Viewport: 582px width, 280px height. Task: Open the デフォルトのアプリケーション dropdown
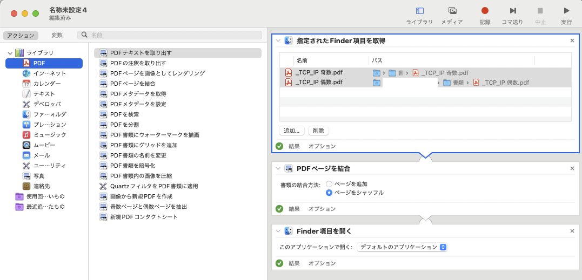click(402, 247)
